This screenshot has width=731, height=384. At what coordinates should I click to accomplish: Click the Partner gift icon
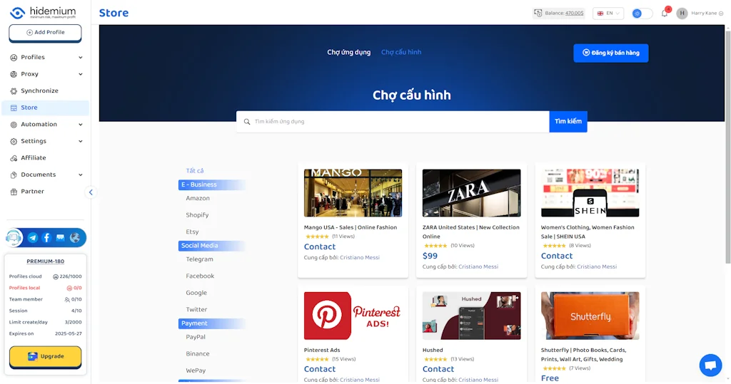click(14, 192)
